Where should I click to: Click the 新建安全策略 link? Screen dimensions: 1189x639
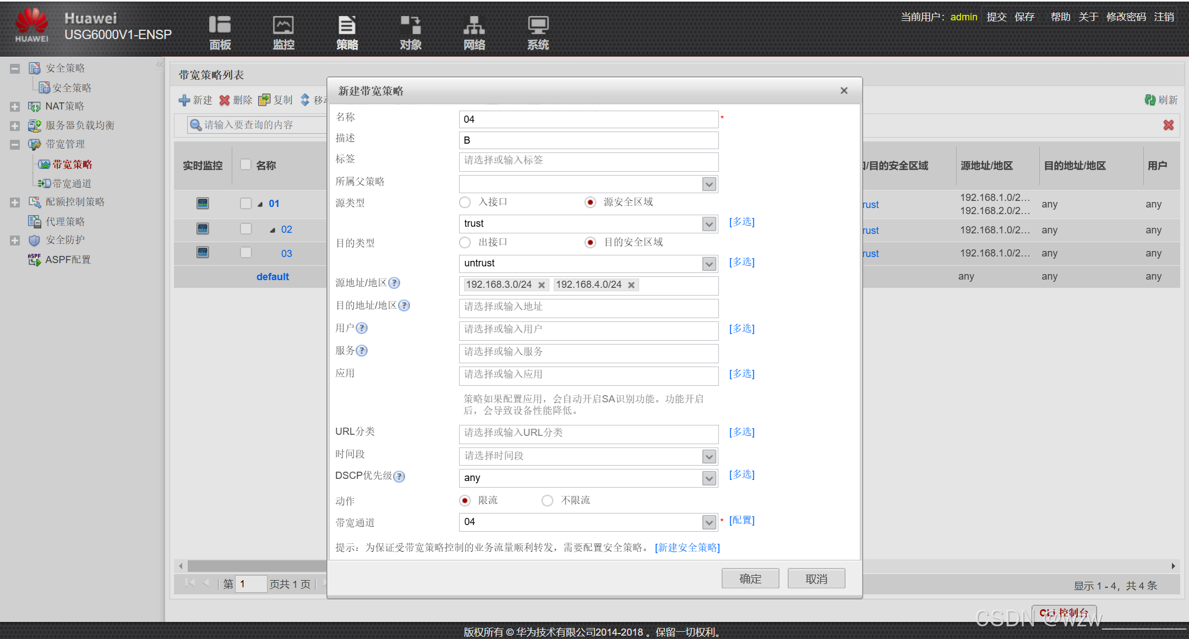click(687, 547)
